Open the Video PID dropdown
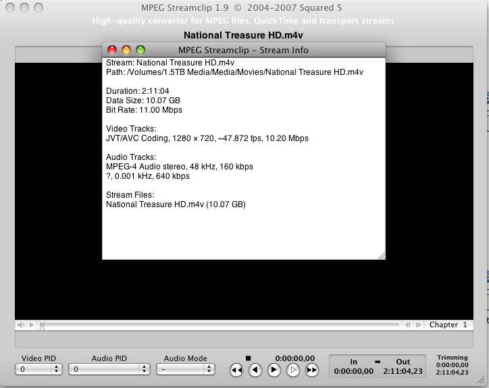This screenshot has height=388, width=489. pyautogui.click(x=38, y=369)
